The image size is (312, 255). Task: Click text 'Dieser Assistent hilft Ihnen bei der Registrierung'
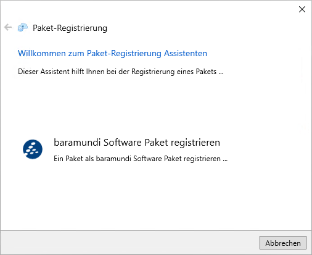pos(96,72)
